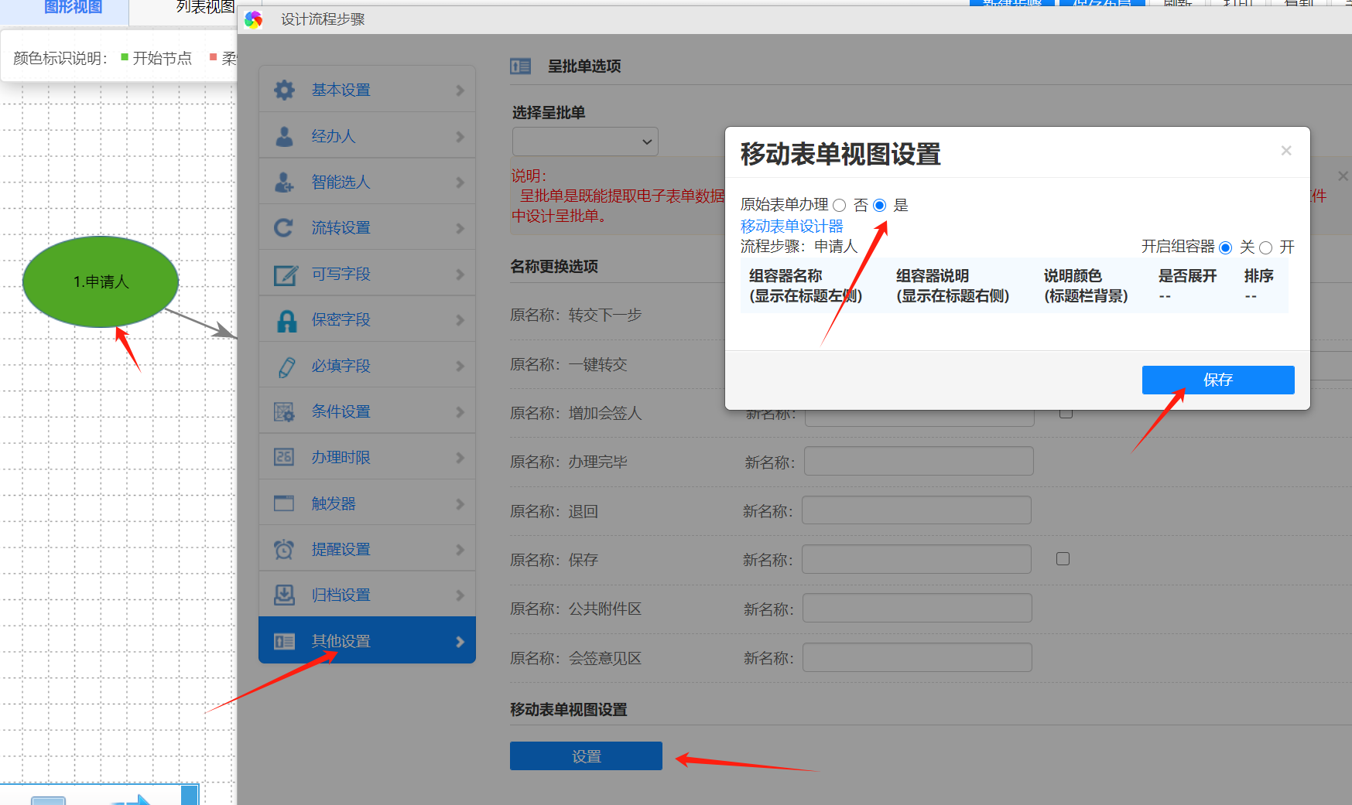
Task: Set 开启组容器 to 关
Action: (1225, 247)
